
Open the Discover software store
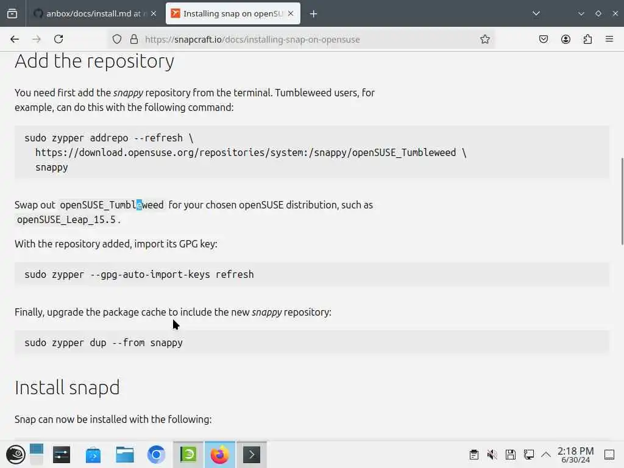tap(93, 455)
